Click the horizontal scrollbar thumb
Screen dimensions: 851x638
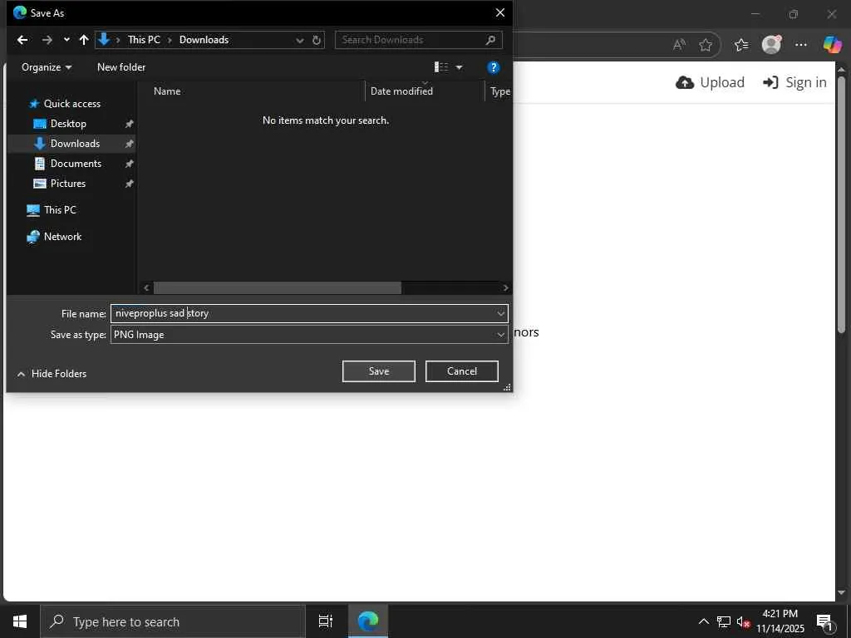point(278,287)
